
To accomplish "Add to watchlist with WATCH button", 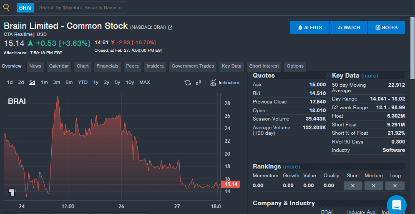I will click(349, 28).
